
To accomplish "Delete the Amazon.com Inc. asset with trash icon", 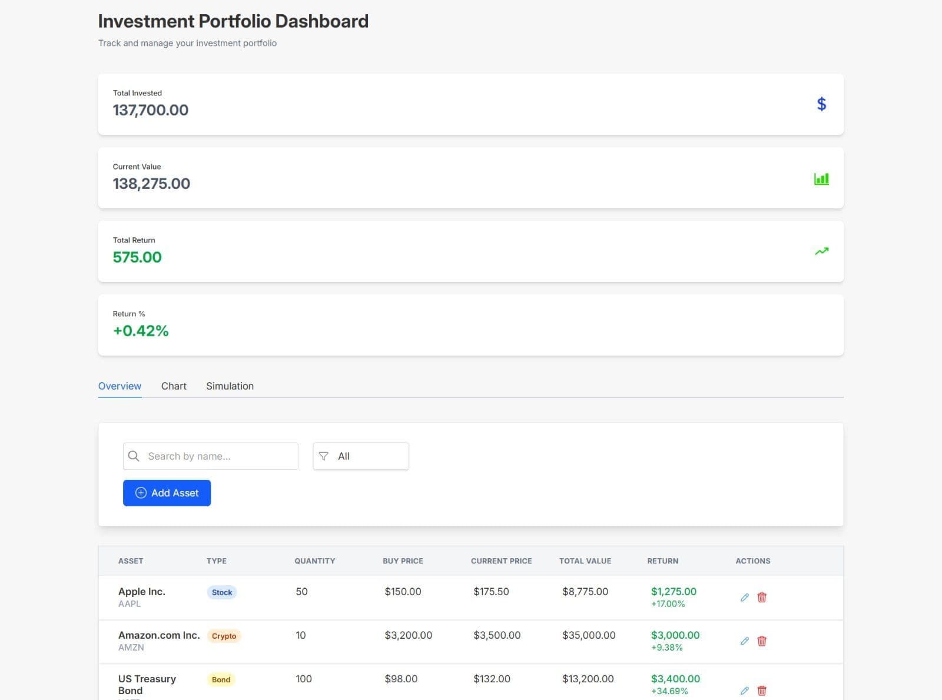I will point(762,641).
